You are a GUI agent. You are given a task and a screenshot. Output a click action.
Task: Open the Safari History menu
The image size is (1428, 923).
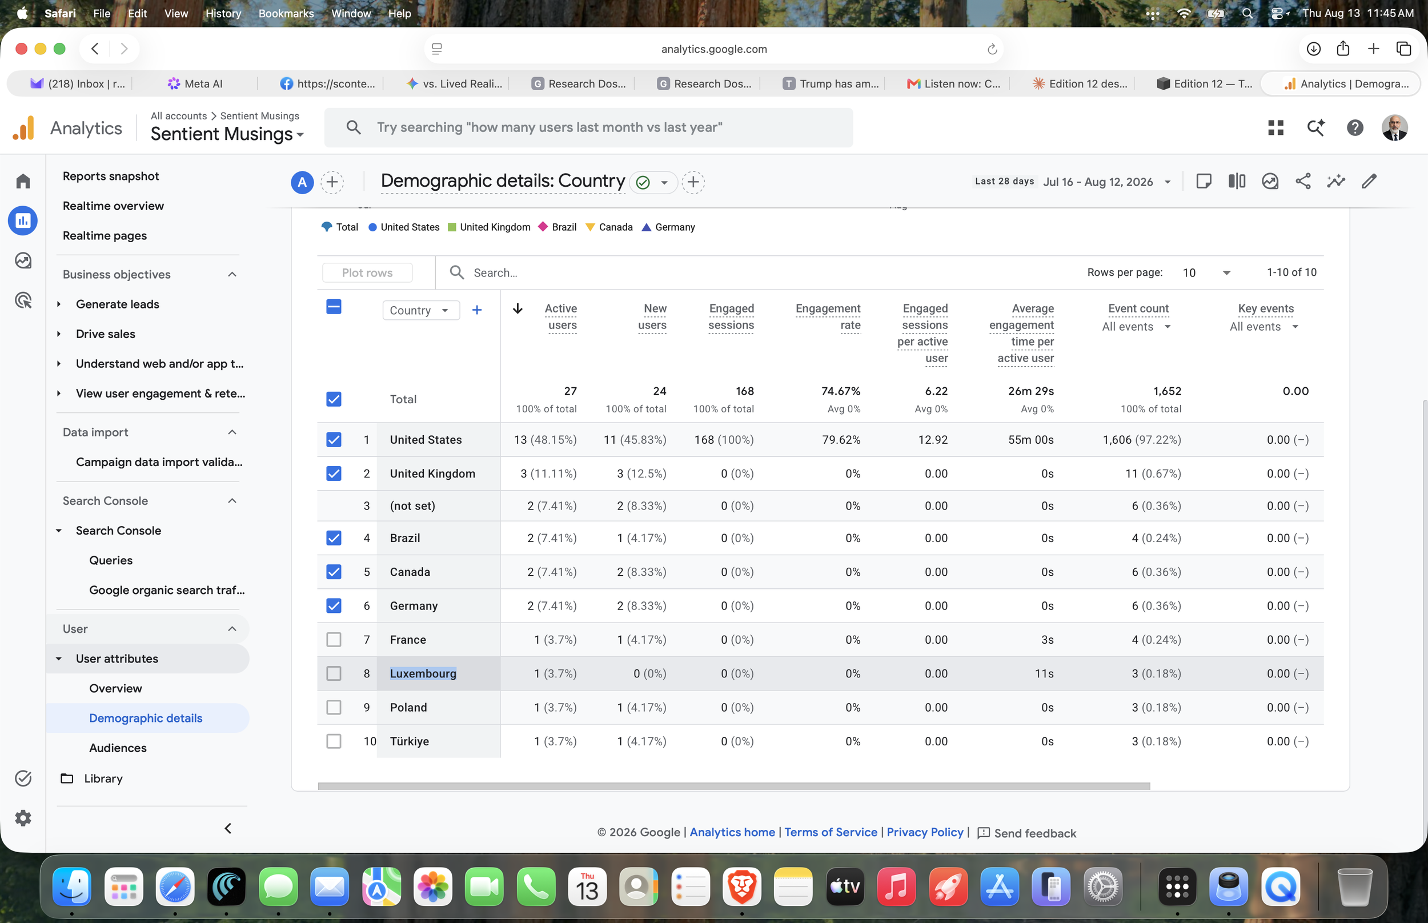click(223, 13)
